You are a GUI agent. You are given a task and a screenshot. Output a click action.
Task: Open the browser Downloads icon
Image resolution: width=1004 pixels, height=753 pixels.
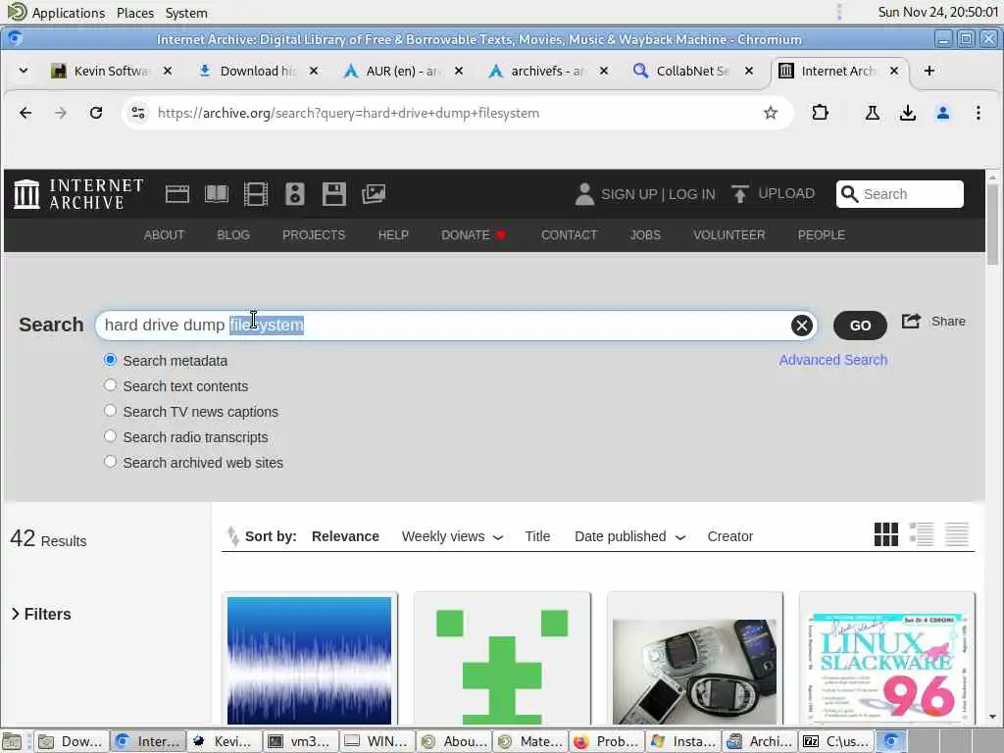pyautogui.click(x=907, y=114)
